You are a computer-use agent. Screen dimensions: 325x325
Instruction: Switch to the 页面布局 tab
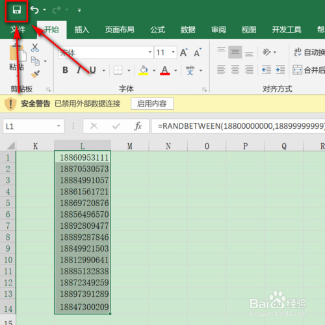(120, 30)
